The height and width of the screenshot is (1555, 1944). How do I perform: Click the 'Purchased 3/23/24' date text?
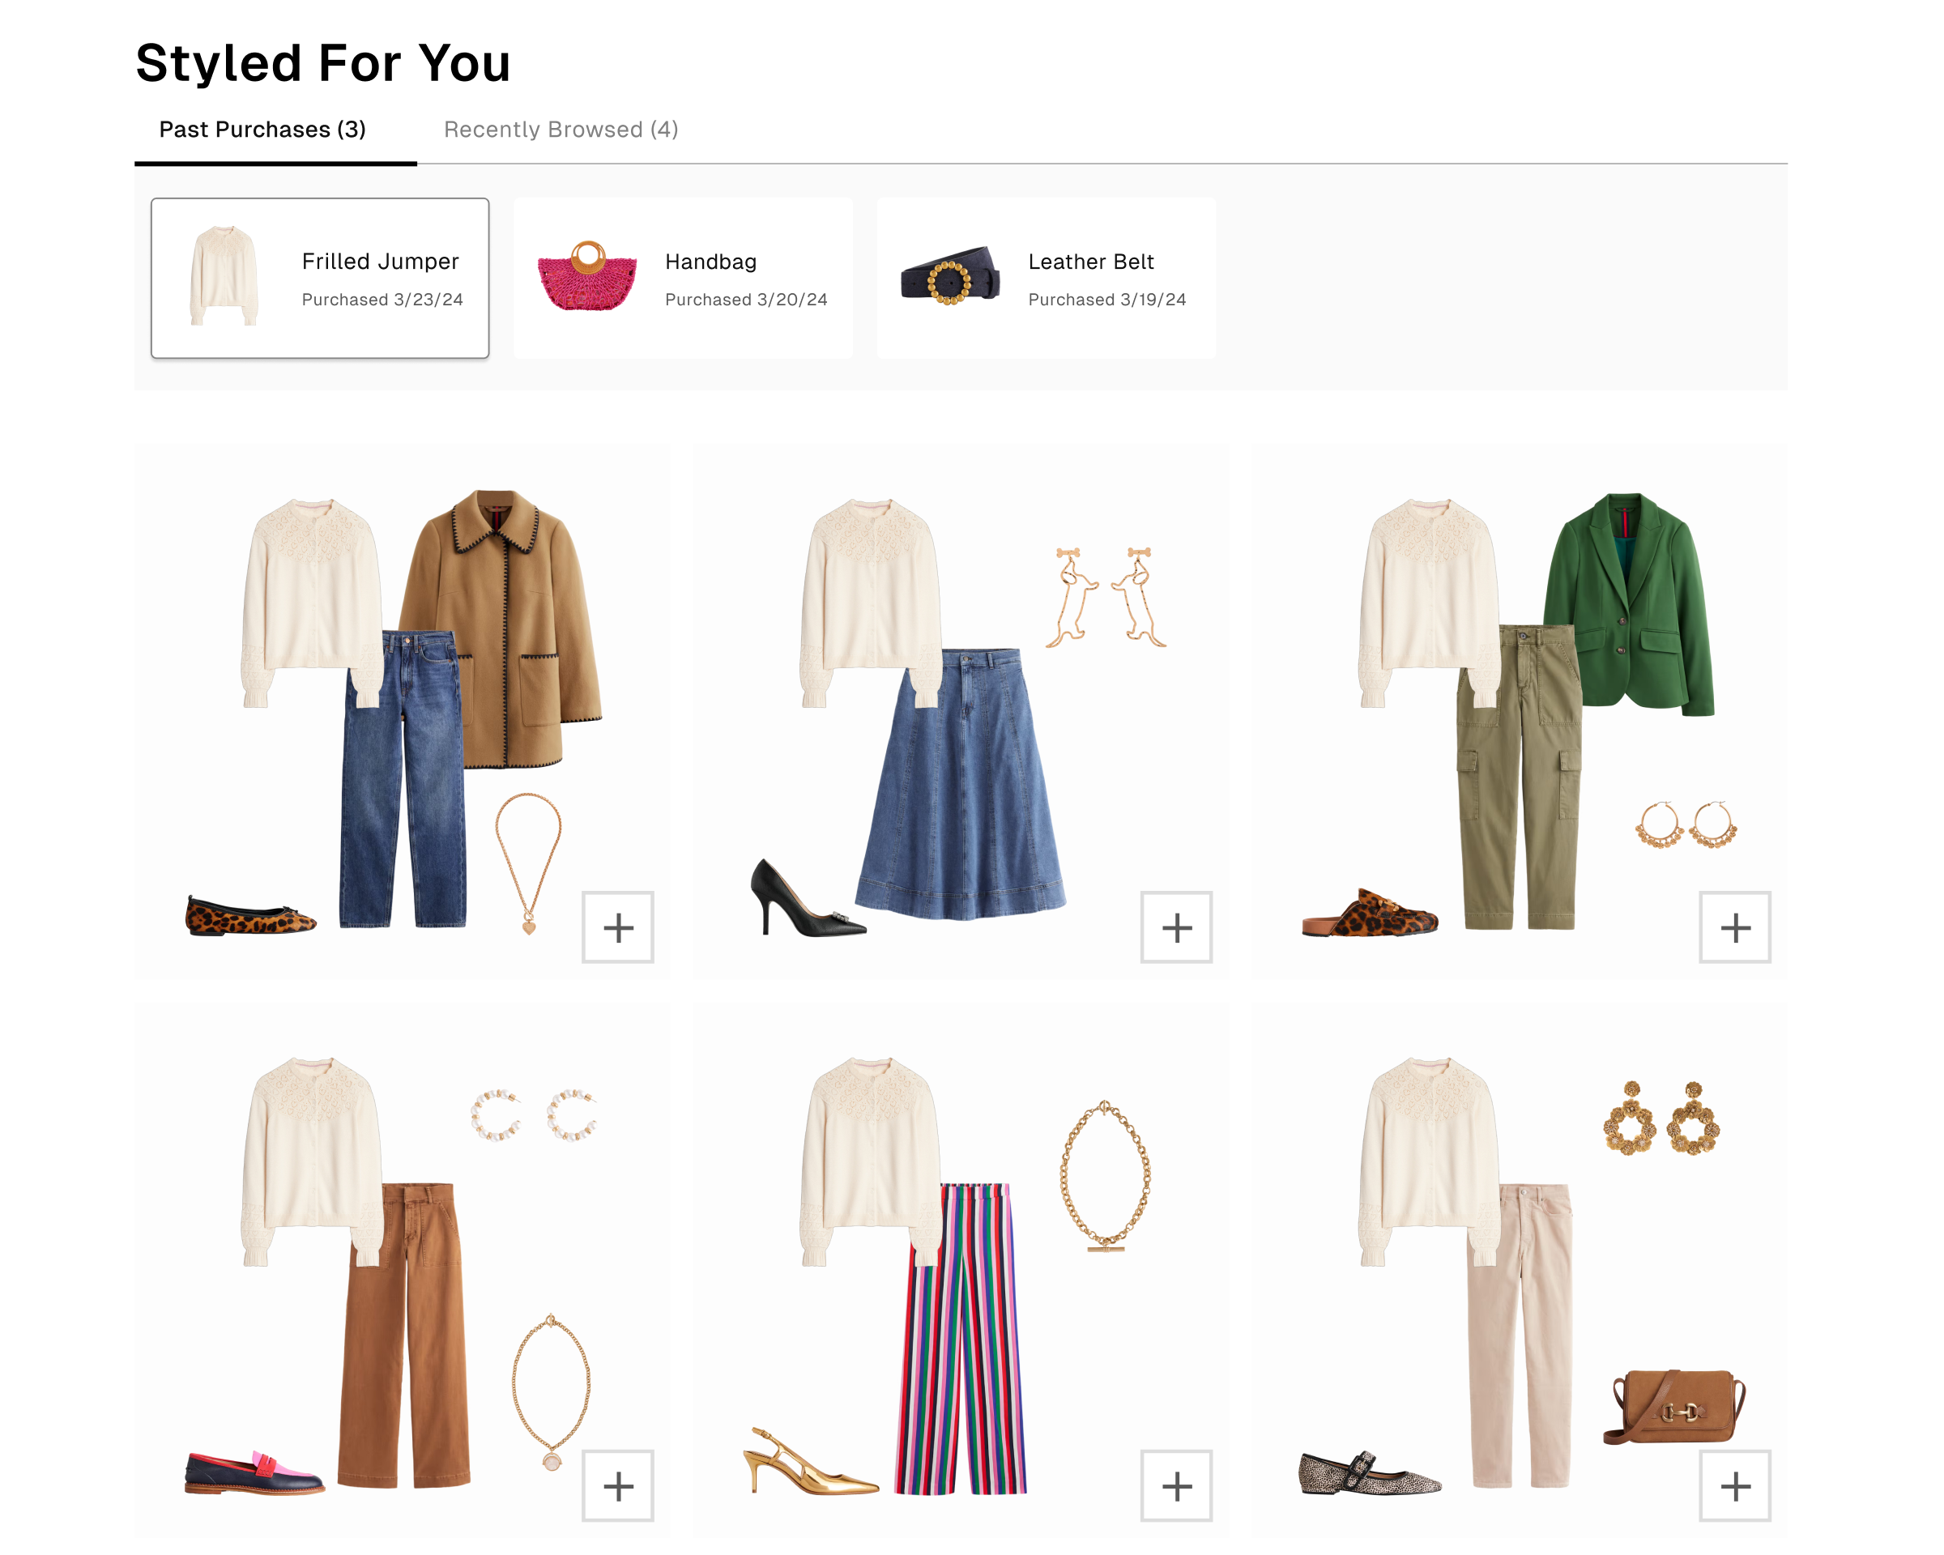382,300
